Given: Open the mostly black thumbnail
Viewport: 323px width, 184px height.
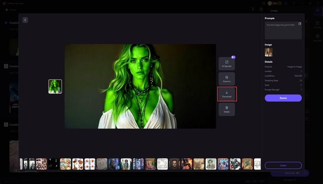Looking at the screenshot, I should pos(54,164).
